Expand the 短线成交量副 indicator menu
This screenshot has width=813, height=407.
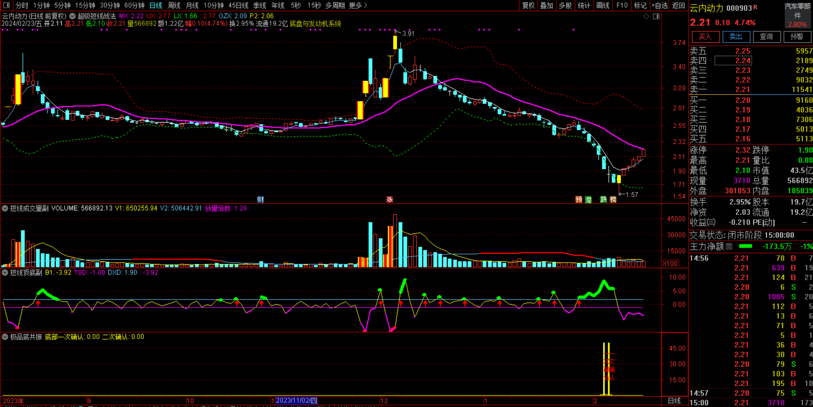tap(5, 208)
